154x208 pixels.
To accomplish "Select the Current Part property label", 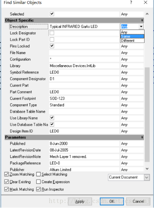I will [19, 85].
